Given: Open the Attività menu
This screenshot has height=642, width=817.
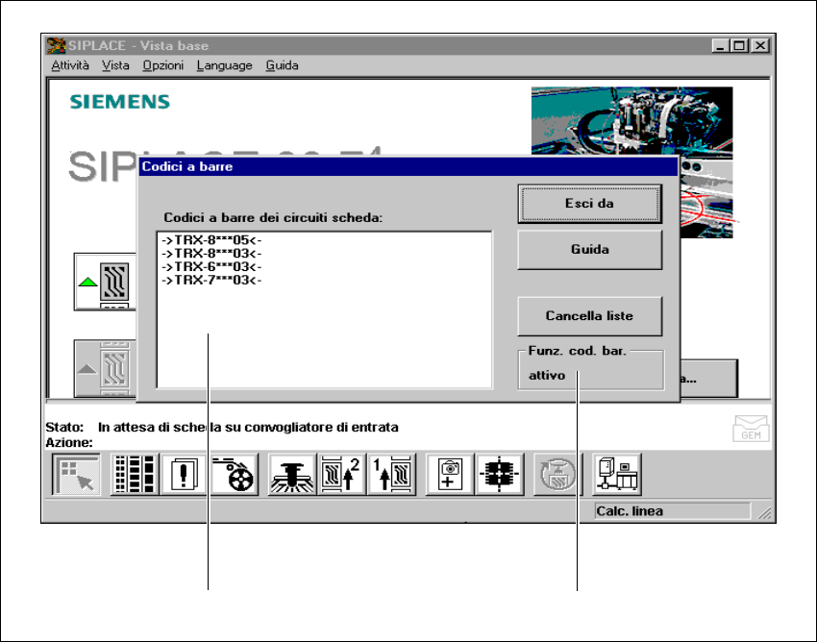Looking at the screenshot, I should pos(70,65).
